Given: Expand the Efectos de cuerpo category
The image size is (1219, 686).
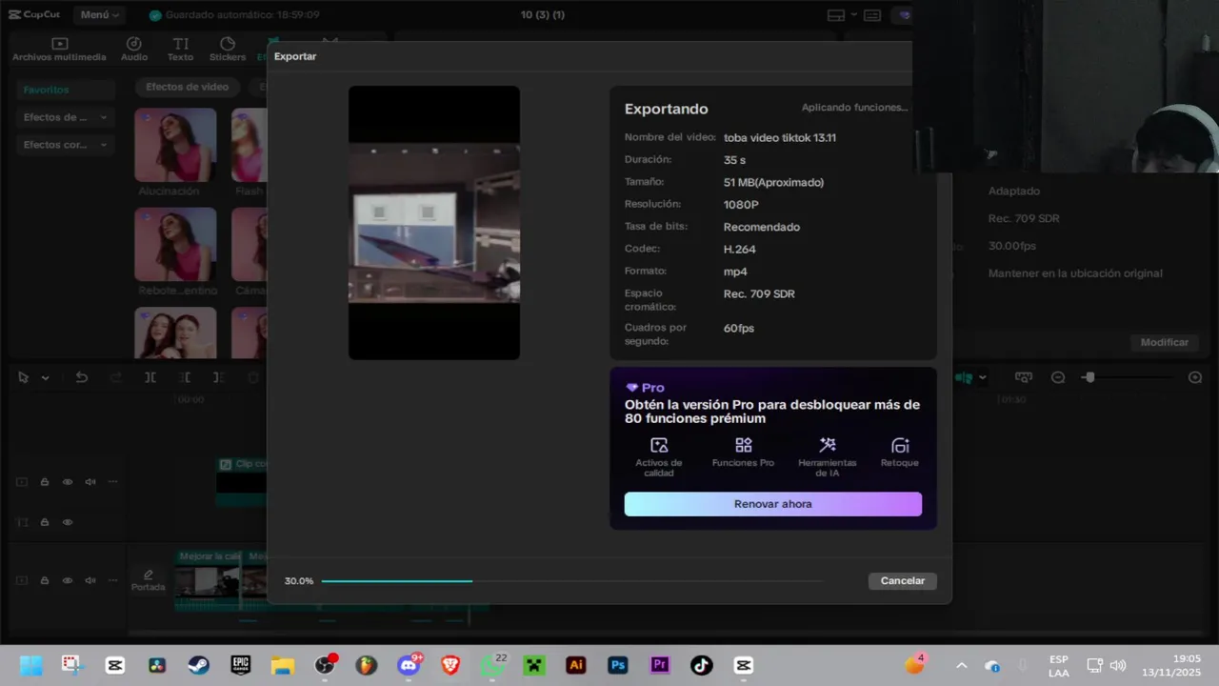Looking at the screenshot, I should click(66, 145).
